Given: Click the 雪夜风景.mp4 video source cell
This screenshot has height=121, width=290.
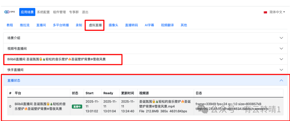Looking at the screenshot, I should (x=165, y=107).
